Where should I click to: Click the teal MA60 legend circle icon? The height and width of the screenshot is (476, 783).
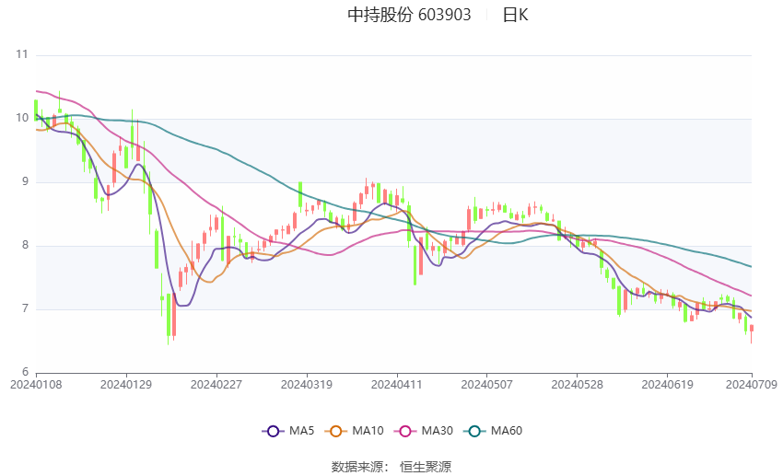[474, 431]
